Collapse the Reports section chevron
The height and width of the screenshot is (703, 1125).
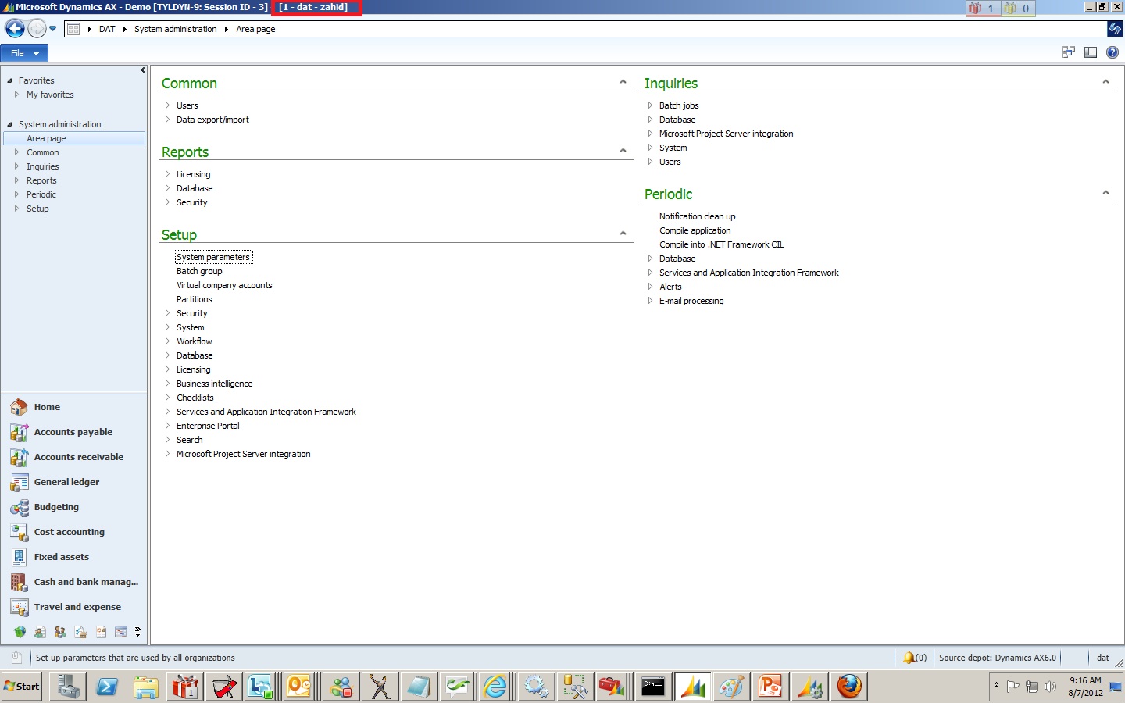[623, 150]
